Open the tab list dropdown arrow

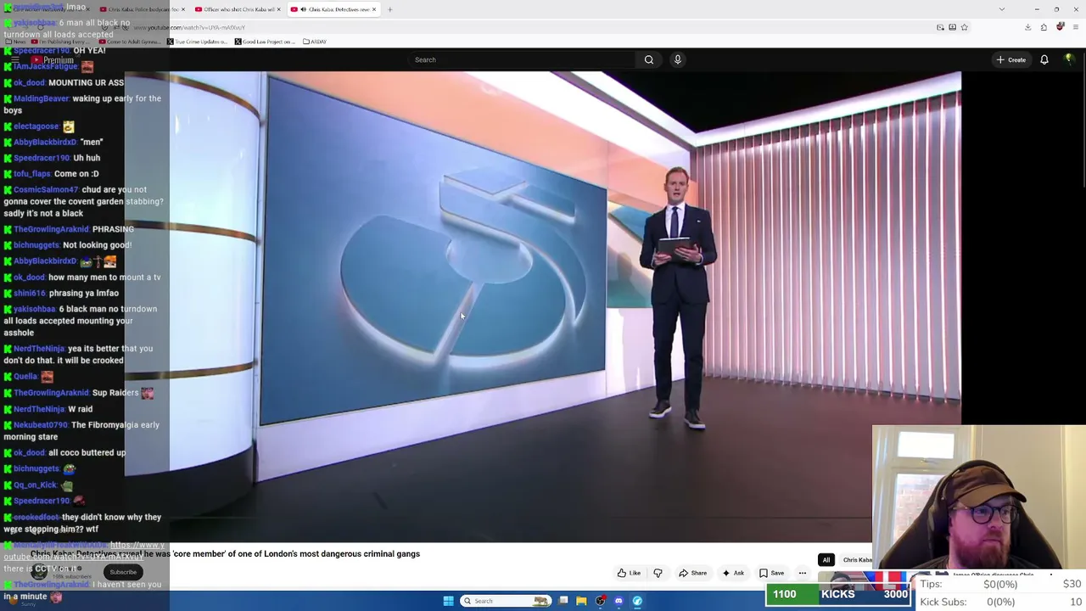click(1002, 9)
